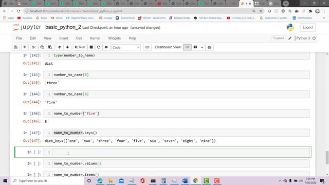Click the browser address bar
The height and width of the screenshot is (185, 329).
(x=138, y=11)
